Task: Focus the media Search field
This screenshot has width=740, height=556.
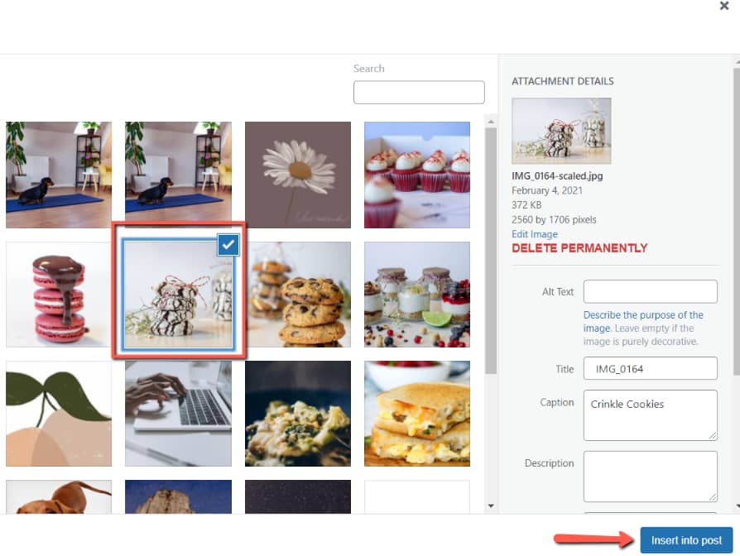Action: 419,92
